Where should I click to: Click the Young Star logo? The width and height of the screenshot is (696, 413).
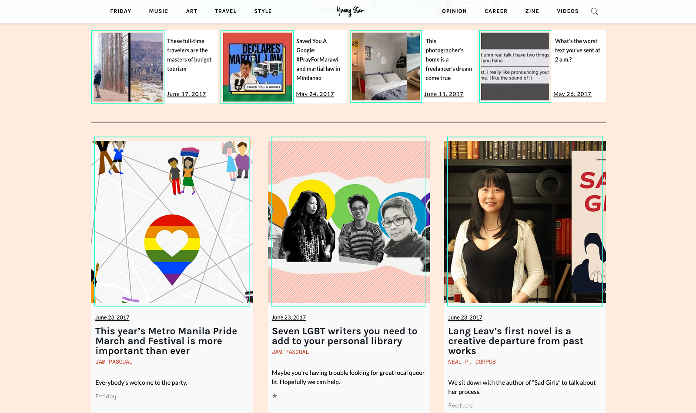350,11
